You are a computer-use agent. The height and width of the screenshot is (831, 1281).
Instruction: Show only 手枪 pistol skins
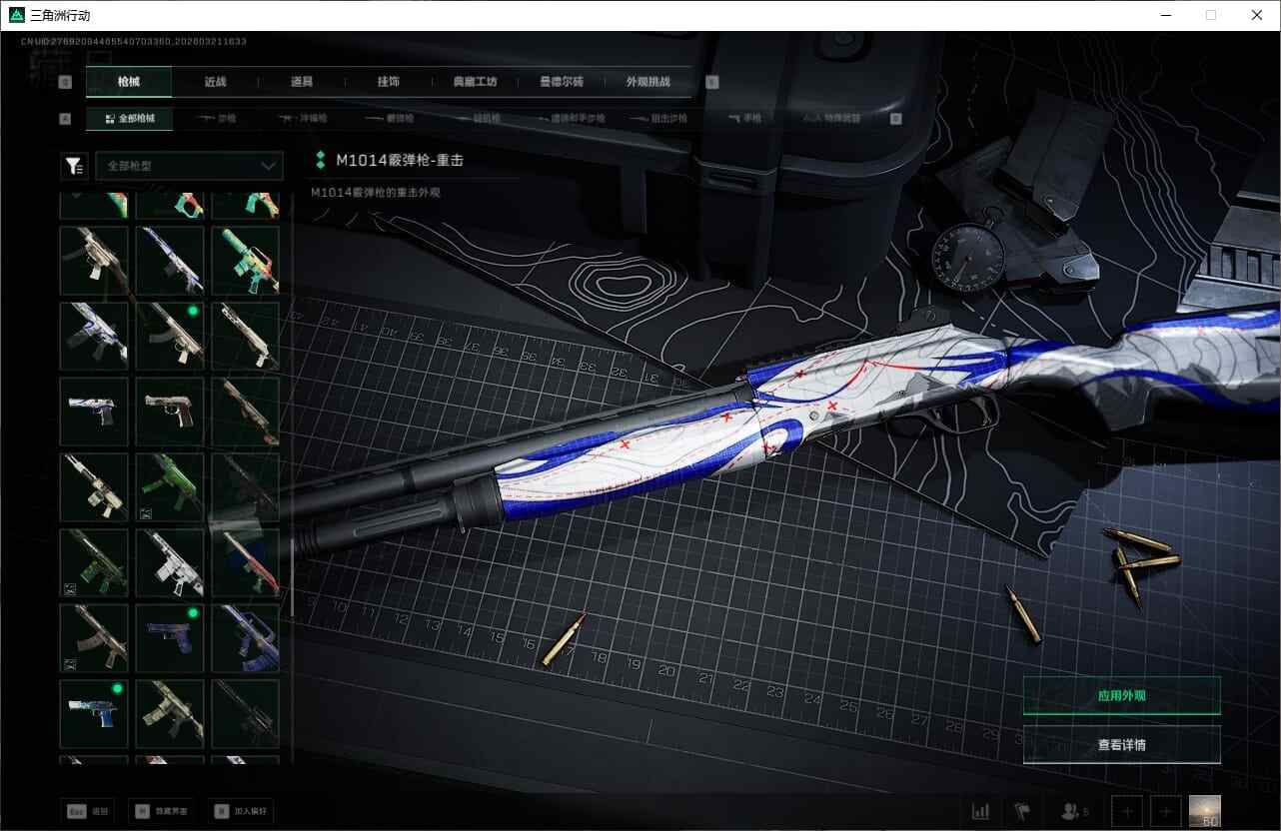tap(744, 119)
